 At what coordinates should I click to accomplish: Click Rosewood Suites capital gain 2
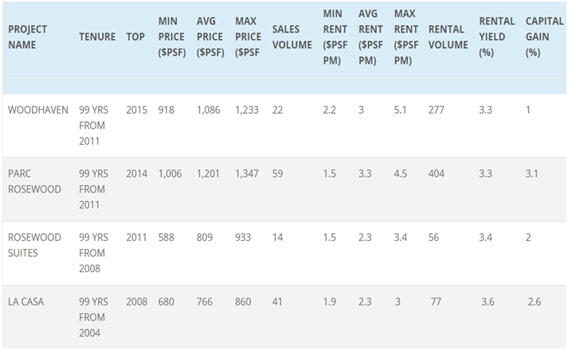click(528, 238)
